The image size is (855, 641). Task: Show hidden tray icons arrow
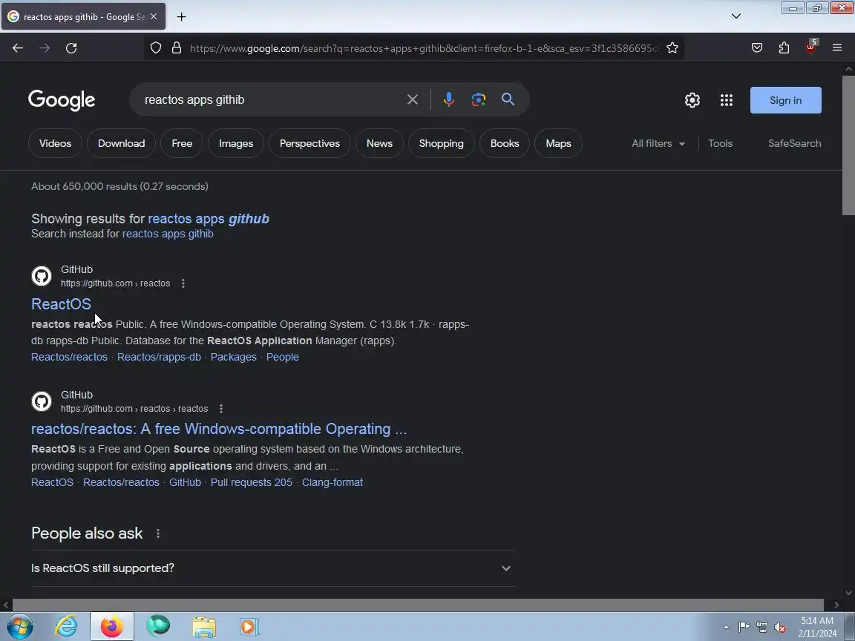(x=726, y=627)
